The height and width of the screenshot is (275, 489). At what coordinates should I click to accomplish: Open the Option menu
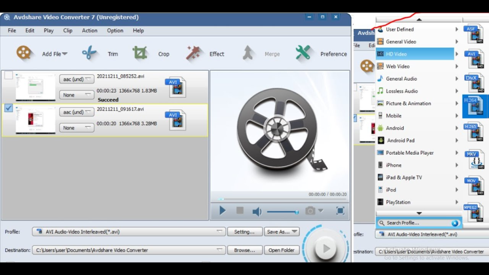click(115, 30)
